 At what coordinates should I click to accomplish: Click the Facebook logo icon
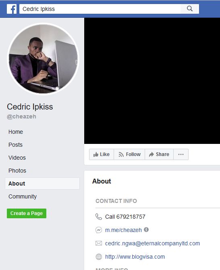pos(12,9)
